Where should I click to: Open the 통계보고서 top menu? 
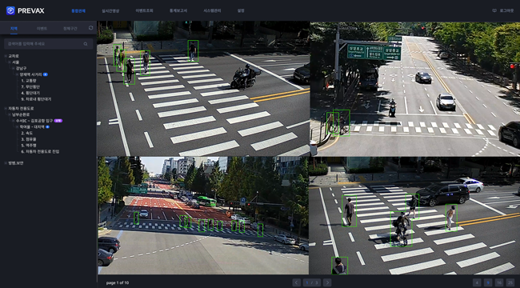tap(178, 10)
